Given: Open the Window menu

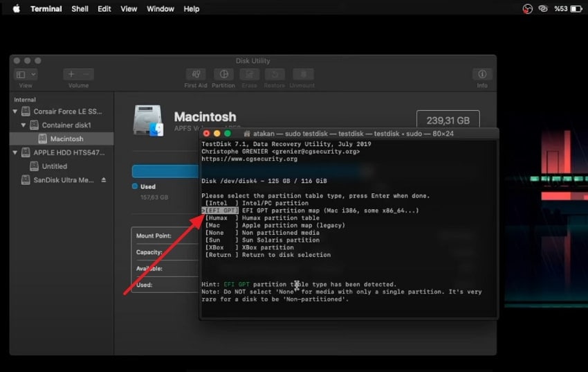Looking at the screenshot, I should [x=160, y=8].
